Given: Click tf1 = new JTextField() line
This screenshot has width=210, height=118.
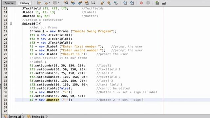Looking at the screenshot, I should [x=51, y=35].
